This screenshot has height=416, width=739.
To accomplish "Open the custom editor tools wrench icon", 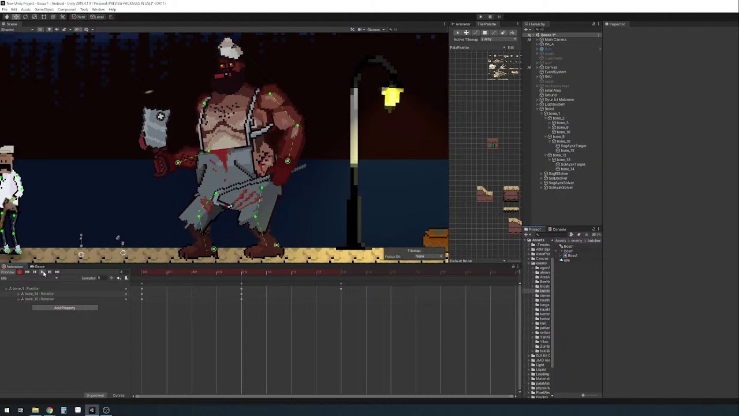I will coord(62,17).
